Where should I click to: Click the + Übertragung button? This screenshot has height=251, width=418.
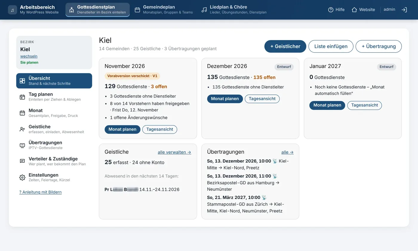coord(379,46)
